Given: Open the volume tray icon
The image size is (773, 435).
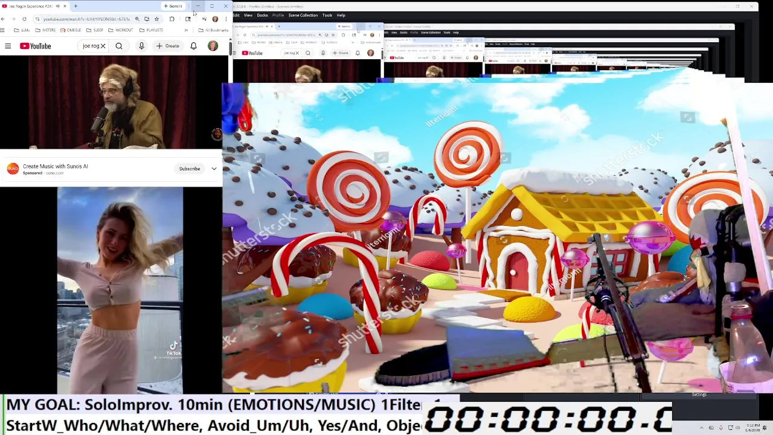Looking at the screenshot, I should [x=738, y=428].
